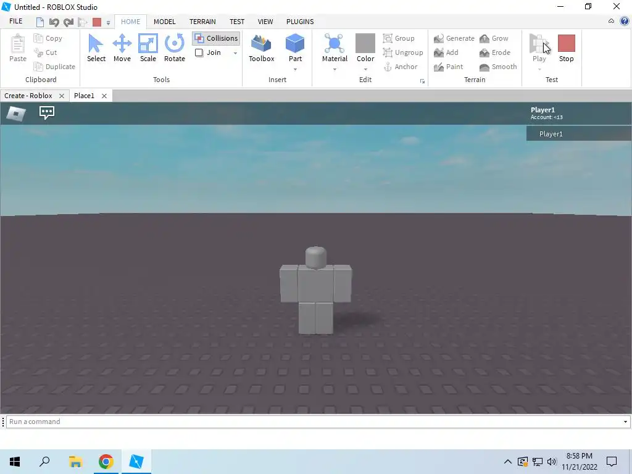Group the selected parts

(x=399, y=38)
